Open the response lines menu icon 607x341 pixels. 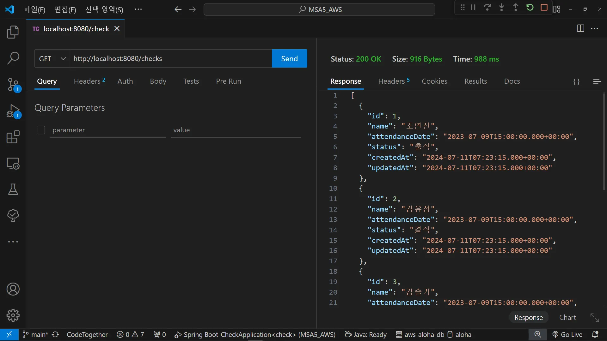[597, 81]
